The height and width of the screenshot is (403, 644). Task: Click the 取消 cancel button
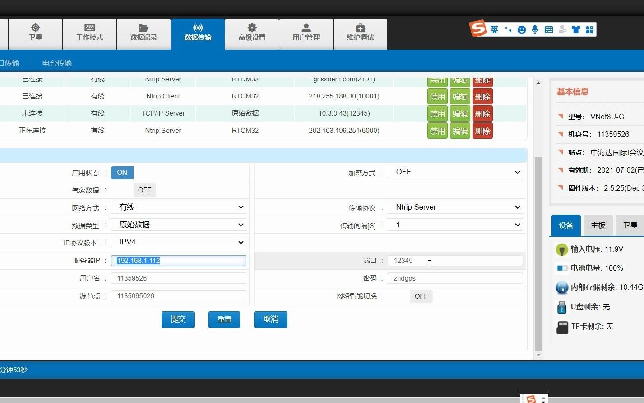click(x=271, y=319)
